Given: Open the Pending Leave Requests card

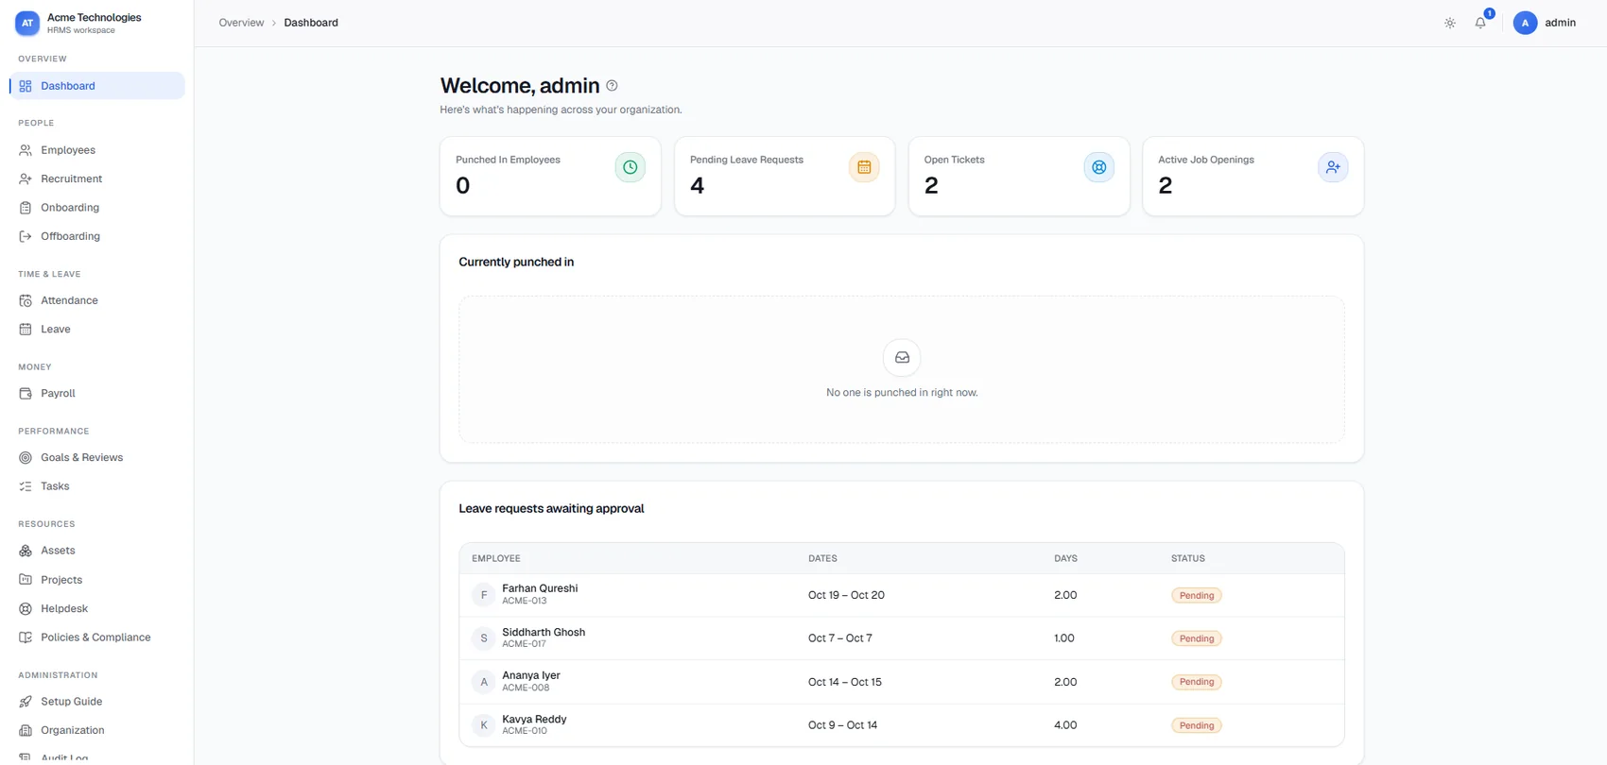Looking at the screenshot, I should pos(785,176).
